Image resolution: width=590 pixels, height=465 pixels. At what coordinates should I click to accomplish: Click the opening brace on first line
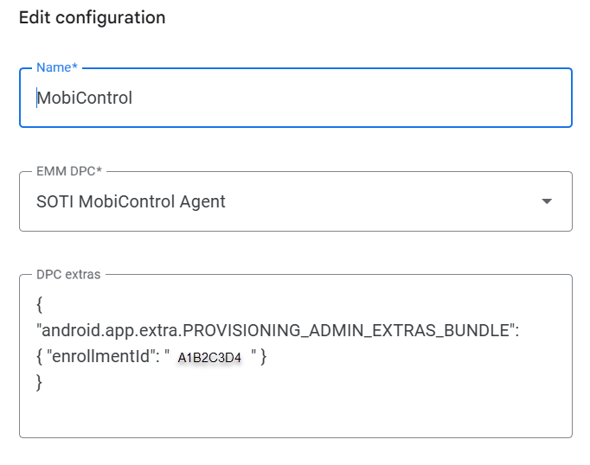(x=40, y=304)
